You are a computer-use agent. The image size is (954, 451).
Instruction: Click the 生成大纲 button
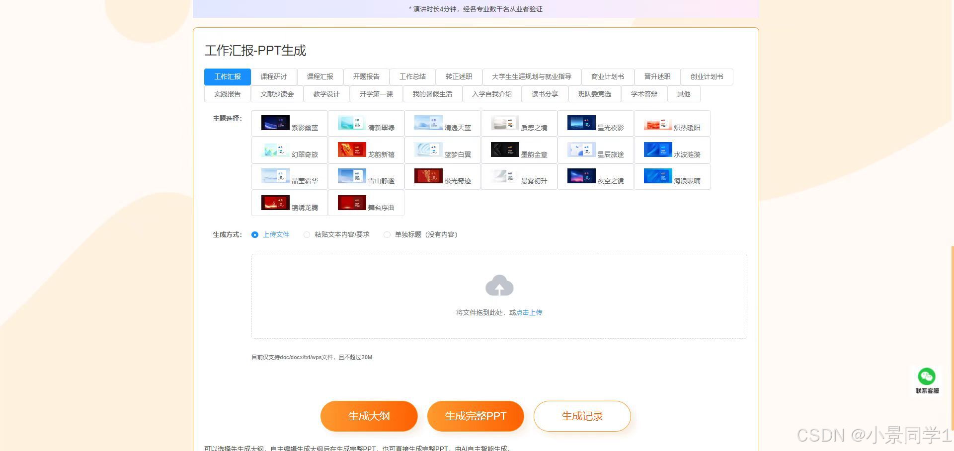tap(369, 416)
